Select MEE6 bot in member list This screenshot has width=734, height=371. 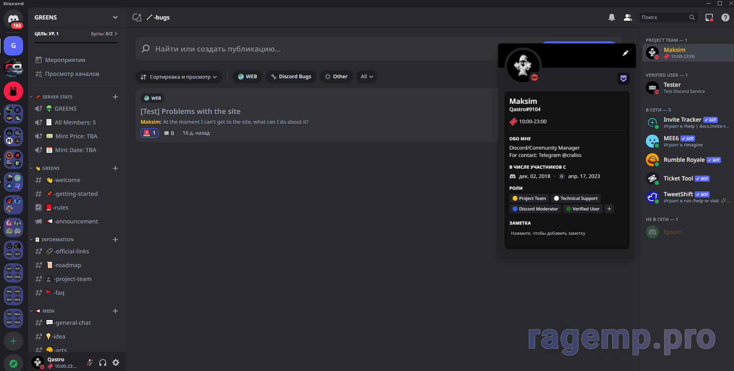point(688,141)
